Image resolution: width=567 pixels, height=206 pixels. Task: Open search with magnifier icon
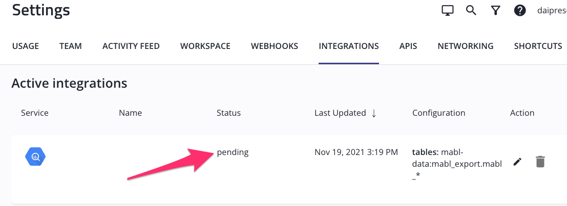(471, 11)
